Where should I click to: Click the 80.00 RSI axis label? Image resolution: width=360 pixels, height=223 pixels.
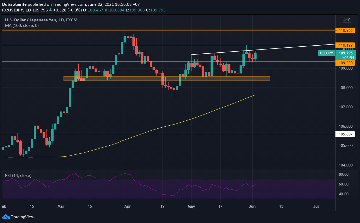344,174
